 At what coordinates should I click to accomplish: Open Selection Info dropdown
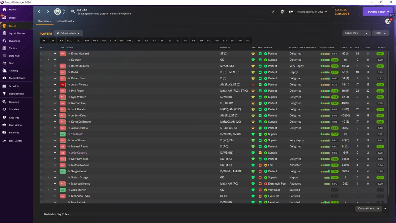68,33
